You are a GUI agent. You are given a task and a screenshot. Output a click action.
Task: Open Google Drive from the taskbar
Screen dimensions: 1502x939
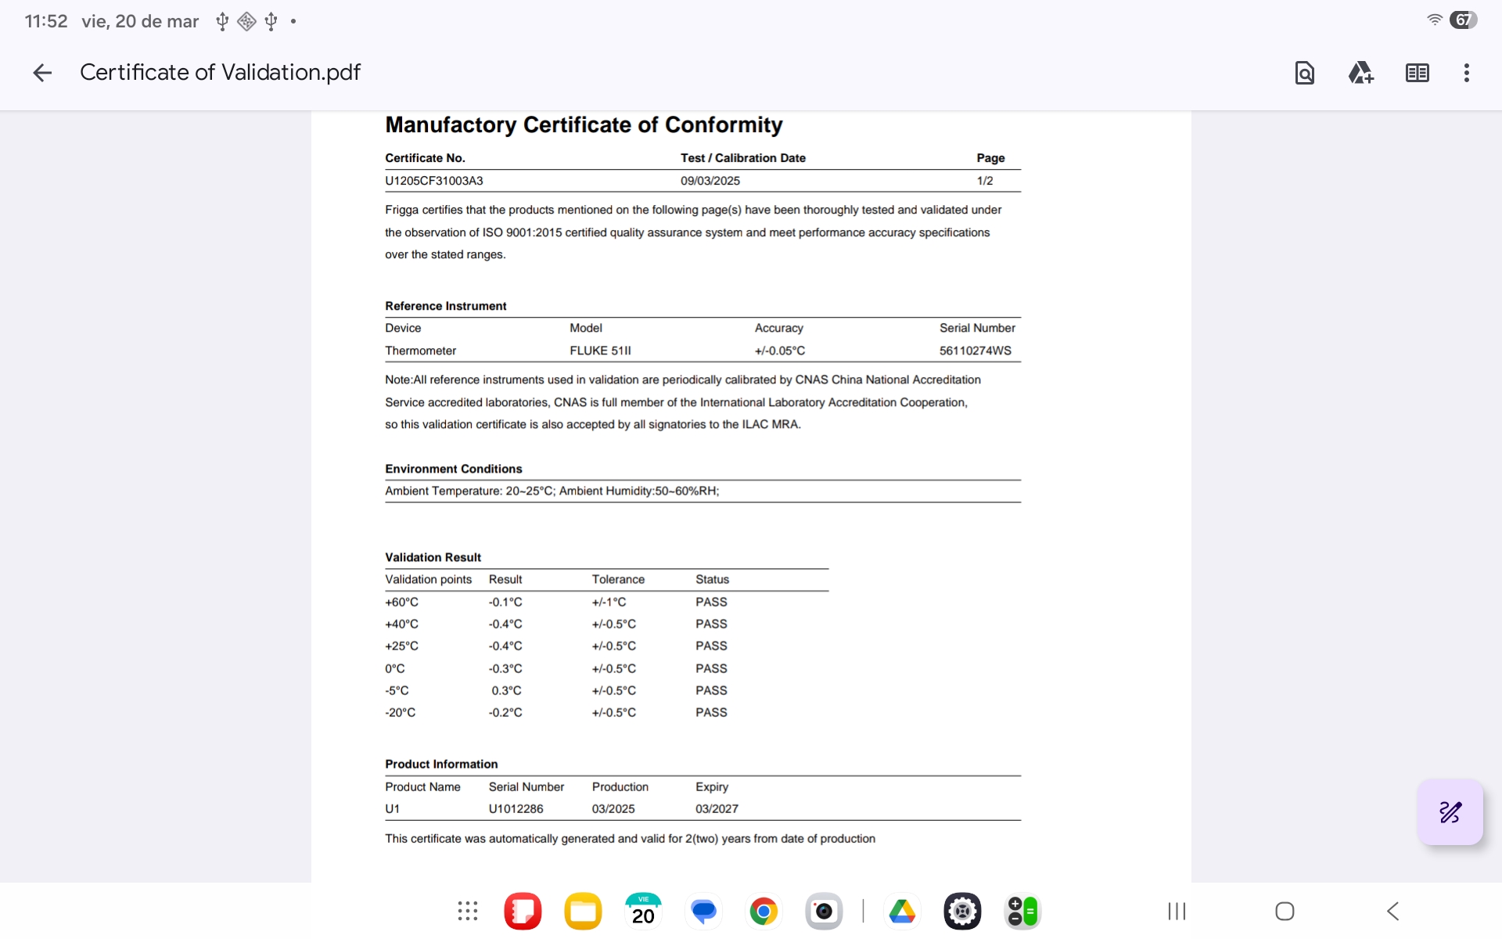(x=902, y=911)
